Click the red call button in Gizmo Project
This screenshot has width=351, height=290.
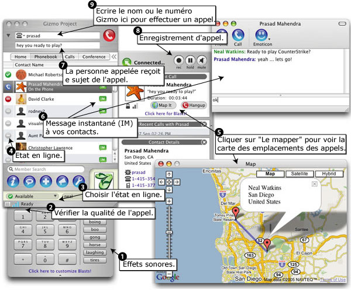click(x=109, y=35)
